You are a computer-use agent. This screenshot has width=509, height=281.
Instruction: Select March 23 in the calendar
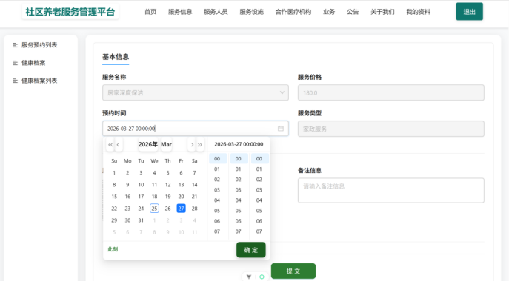[x=127, y=209]
